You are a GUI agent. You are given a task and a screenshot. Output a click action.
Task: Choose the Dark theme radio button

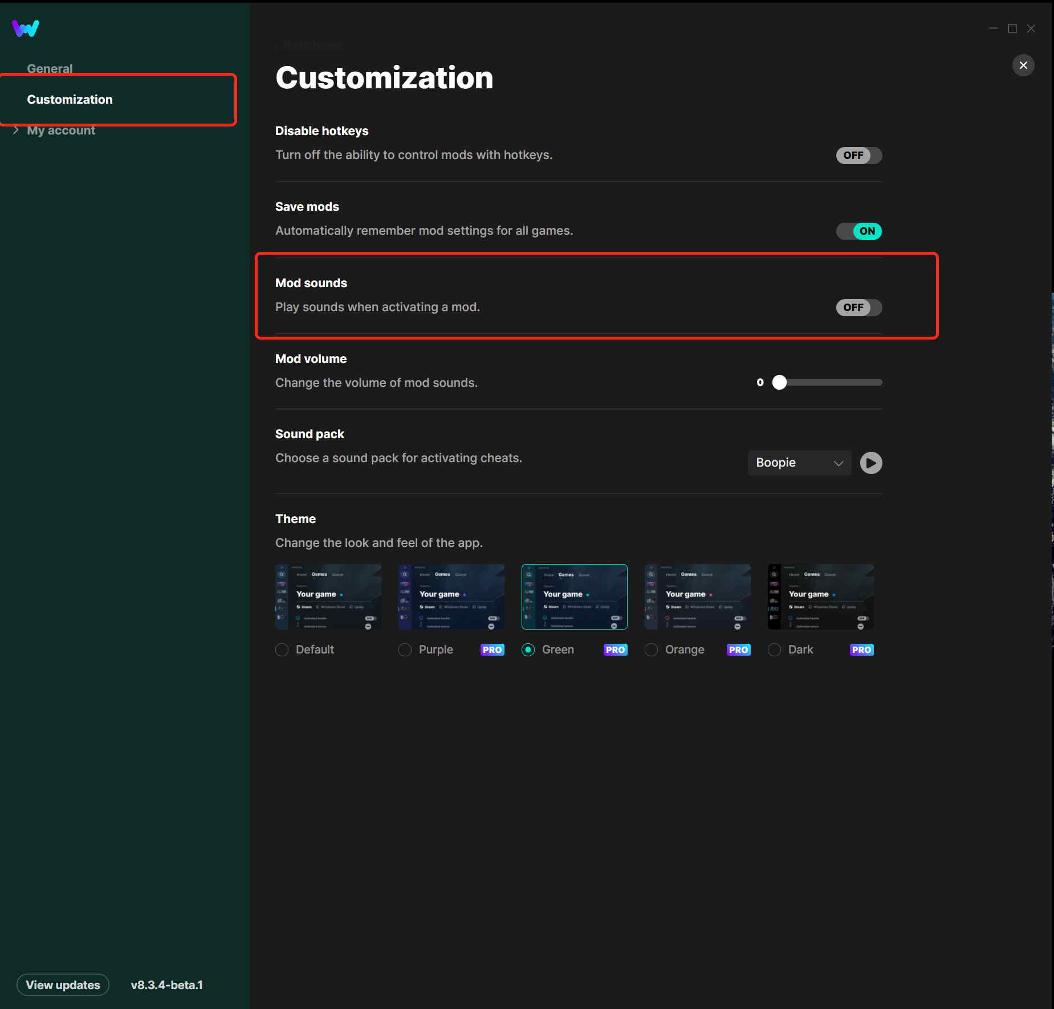click(x=774, y=649)
